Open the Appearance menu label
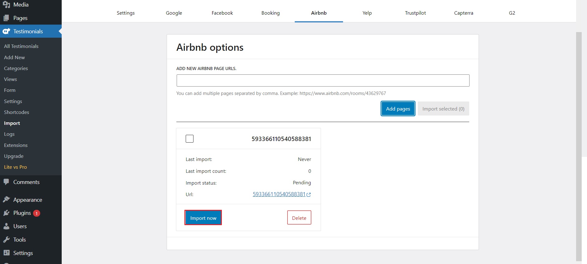587x264 pixels. [28, 200]
